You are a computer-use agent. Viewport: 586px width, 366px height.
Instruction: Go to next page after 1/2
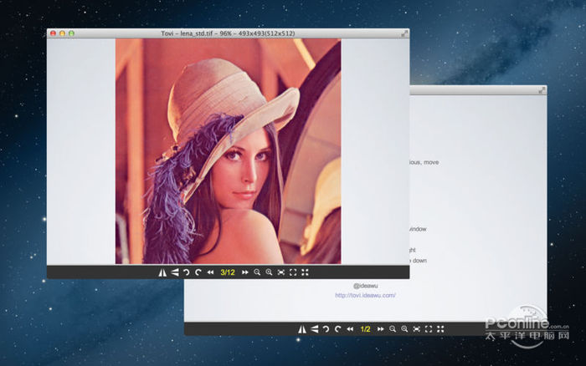(381, 329)
